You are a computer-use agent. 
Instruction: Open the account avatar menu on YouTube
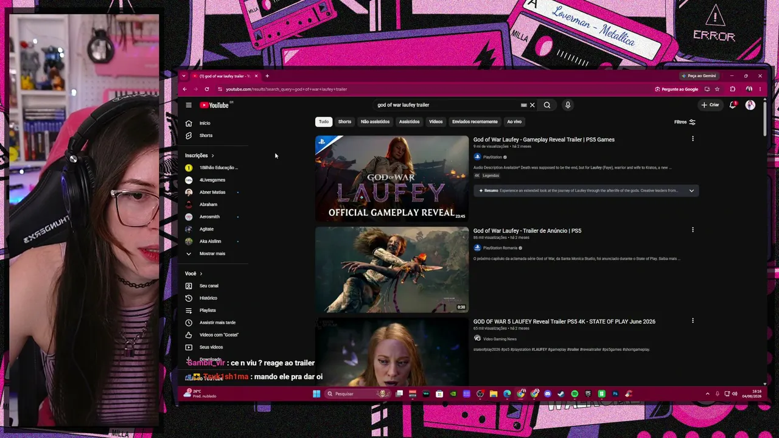coord(750,105)
